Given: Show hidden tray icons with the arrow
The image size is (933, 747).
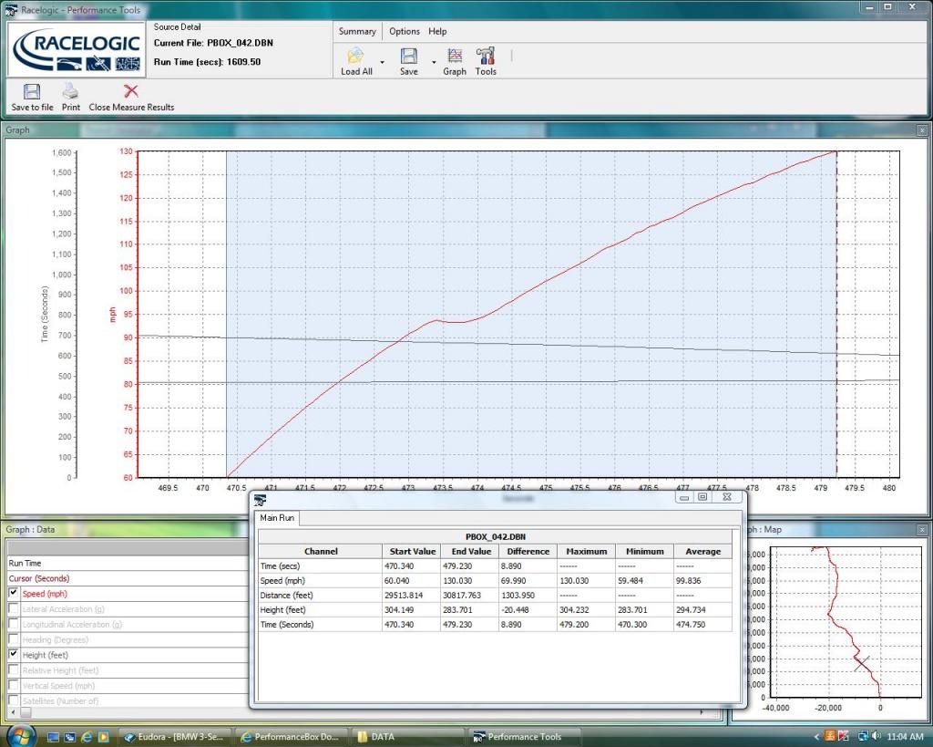Looking at the screenshot, I should [815, 737].
